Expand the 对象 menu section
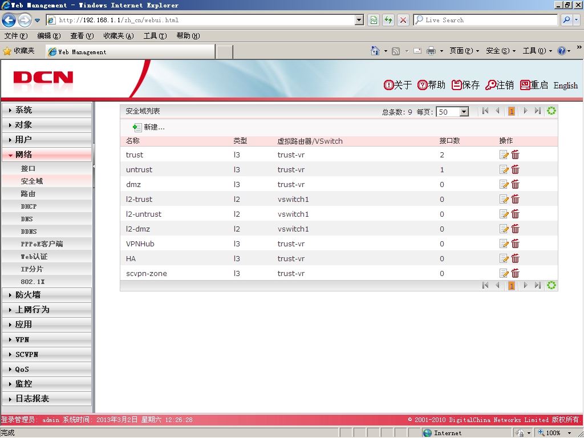The image size is (584, 438). point(47,125)
